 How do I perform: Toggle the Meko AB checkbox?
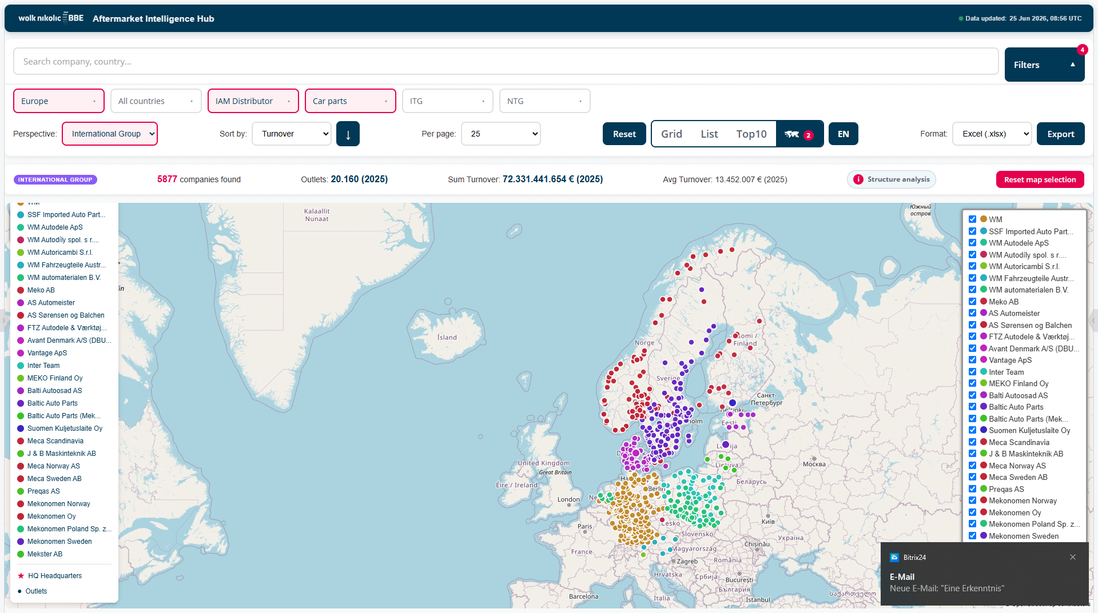[x=972, y=302]
